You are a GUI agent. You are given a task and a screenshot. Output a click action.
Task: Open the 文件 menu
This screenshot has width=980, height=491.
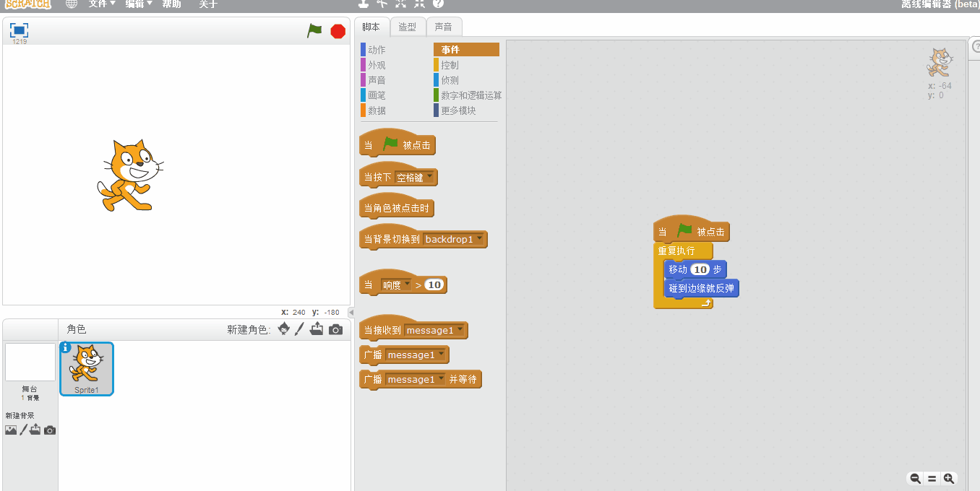point(101,4)
